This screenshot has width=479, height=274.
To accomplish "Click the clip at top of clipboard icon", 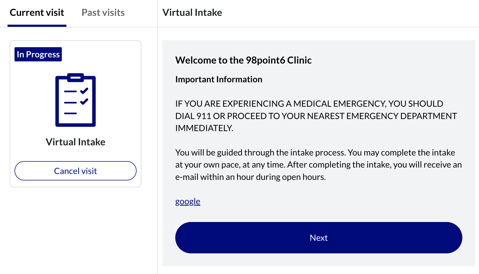I will coord(76,77).
